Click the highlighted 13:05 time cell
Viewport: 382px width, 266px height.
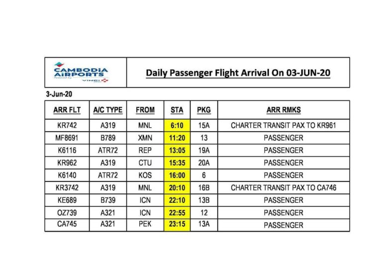tap(177, 150)
